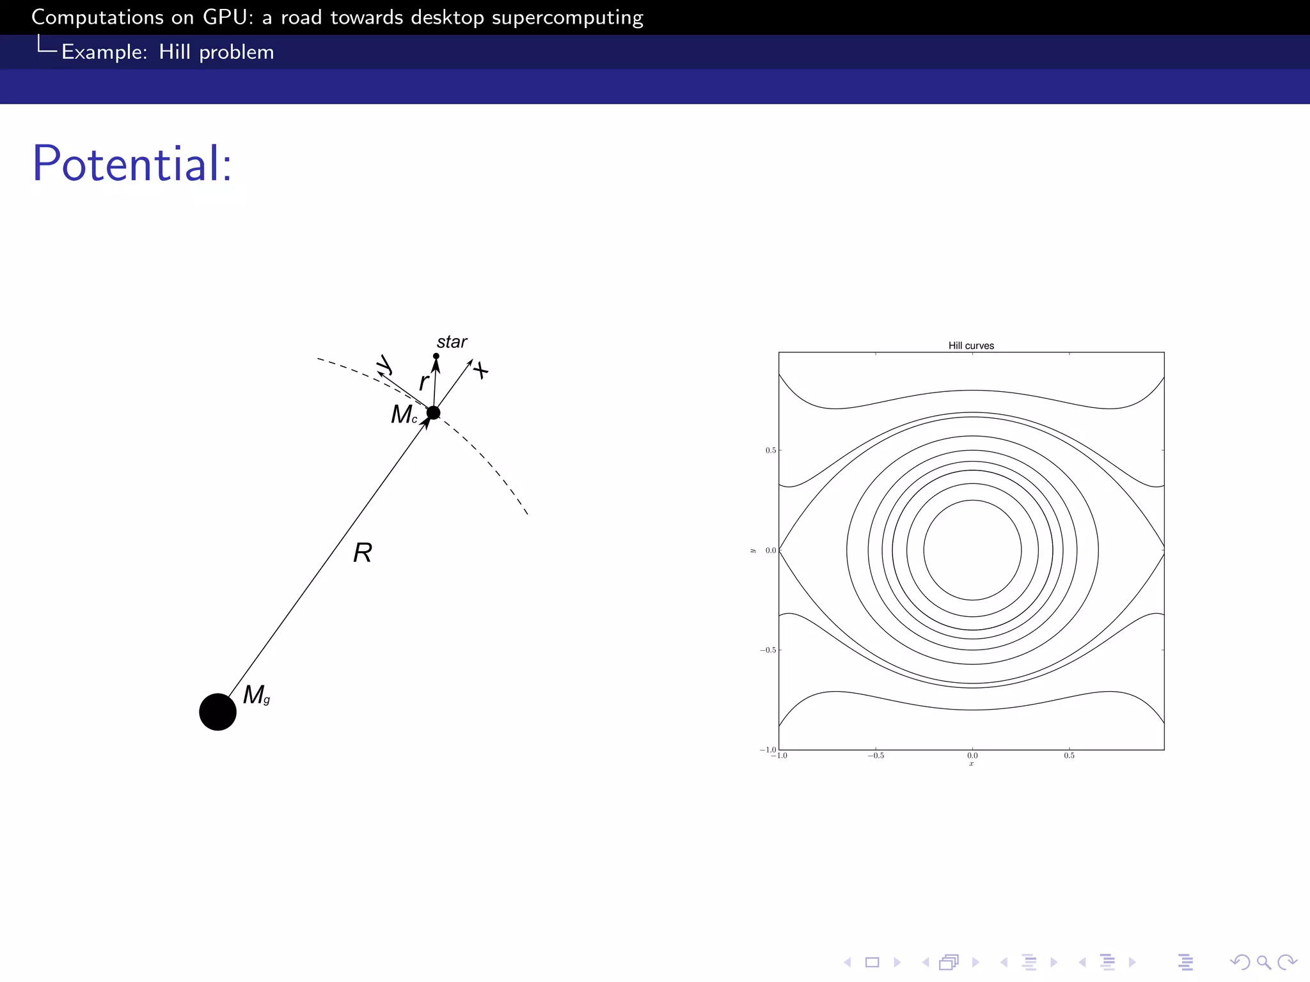The width and height of the screenshot is (1310, 982).
Task: Go to previous subsection arrow
Action: pyautogui.click(x=1004, y=962)
